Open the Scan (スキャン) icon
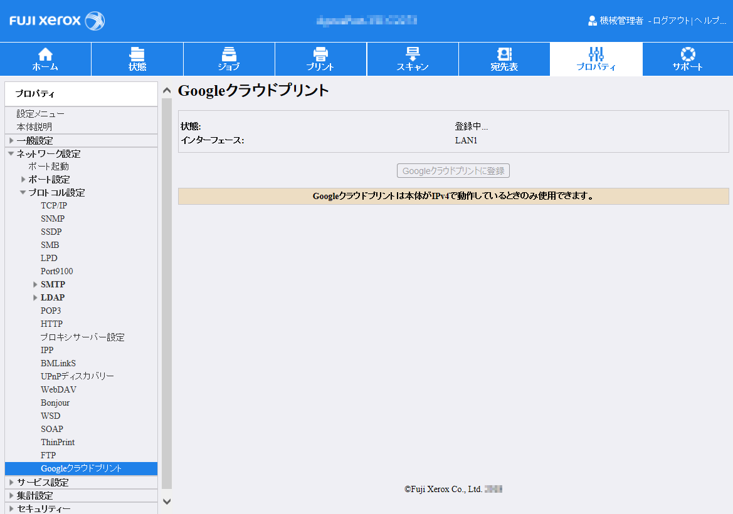The width and height of the screenshot is (733, 514). pyautogui.click(x=413, y=54)
